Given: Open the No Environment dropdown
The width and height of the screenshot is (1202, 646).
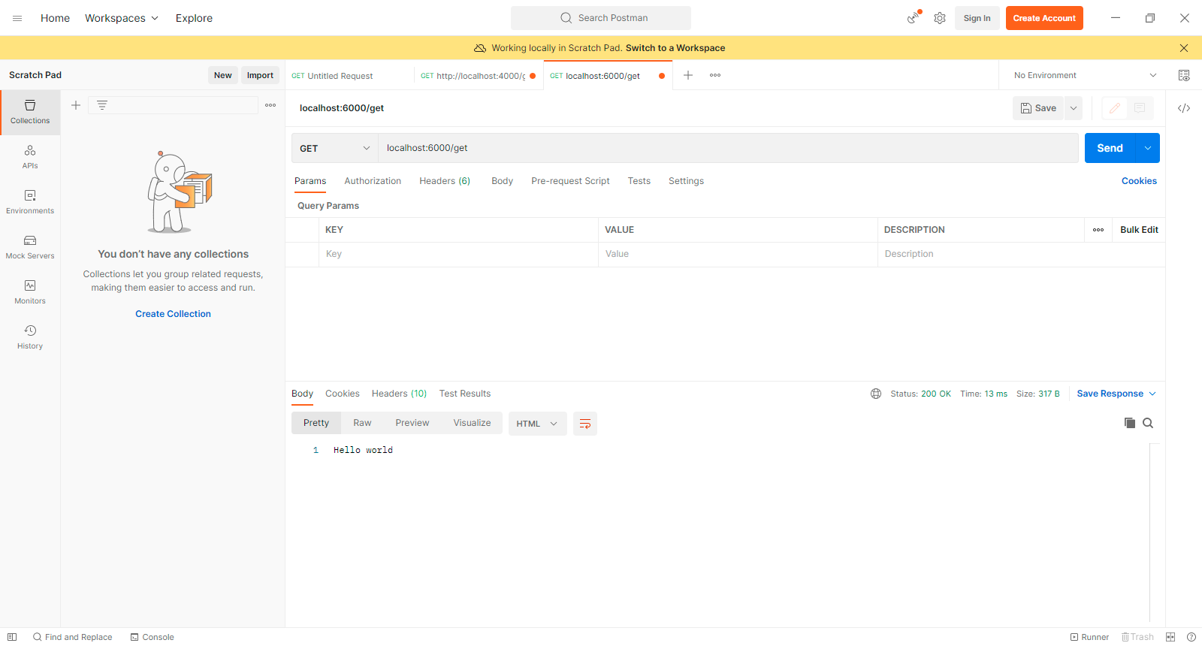Looking at the screenshot, I should (1085, 75).
